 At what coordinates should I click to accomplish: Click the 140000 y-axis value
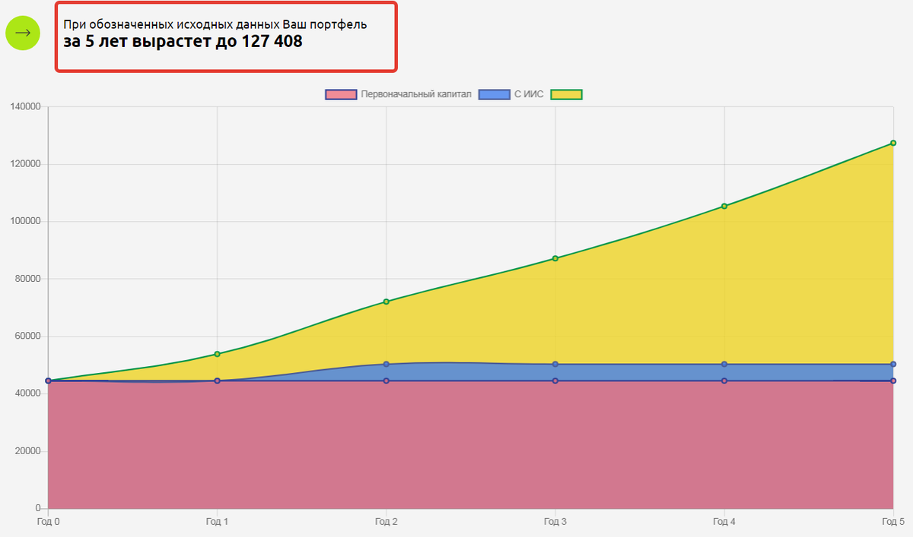click(x=26, y=107)
